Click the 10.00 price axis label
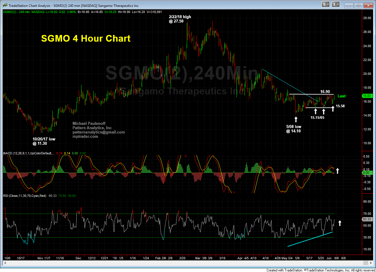This screenshot has height=272, width=376. click(367, 143)
